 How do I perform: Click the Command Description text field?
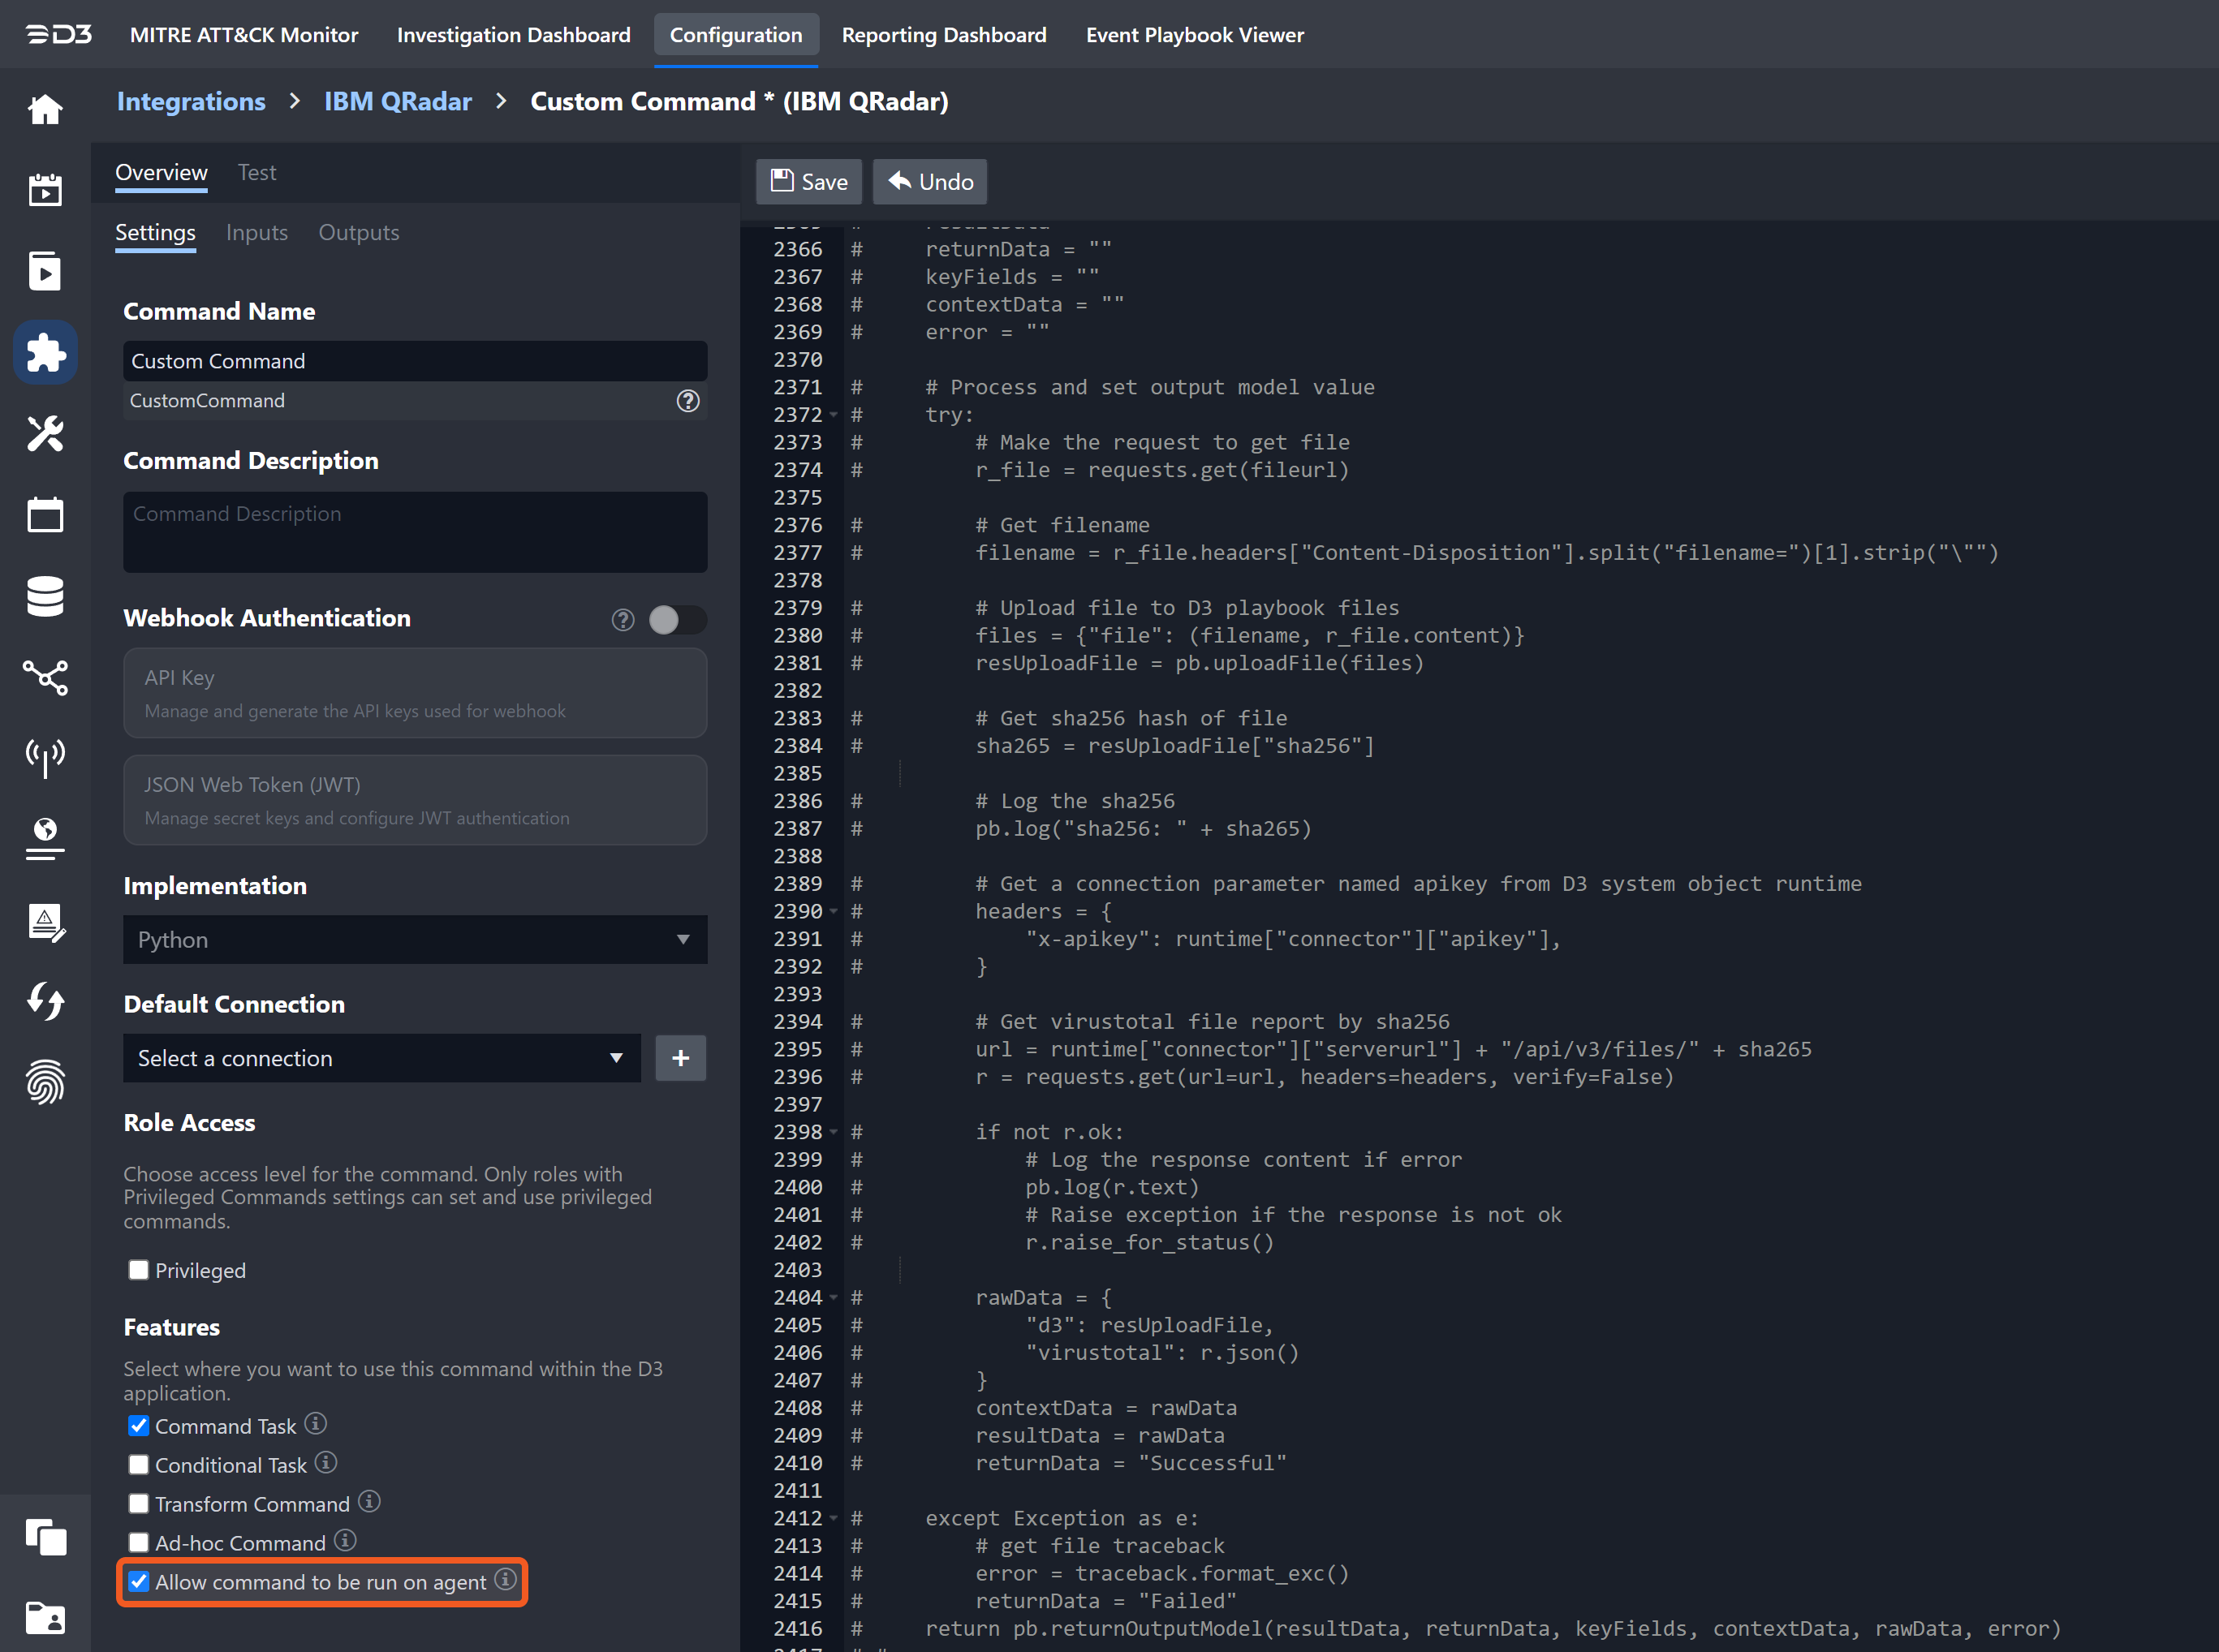[414, 532]
